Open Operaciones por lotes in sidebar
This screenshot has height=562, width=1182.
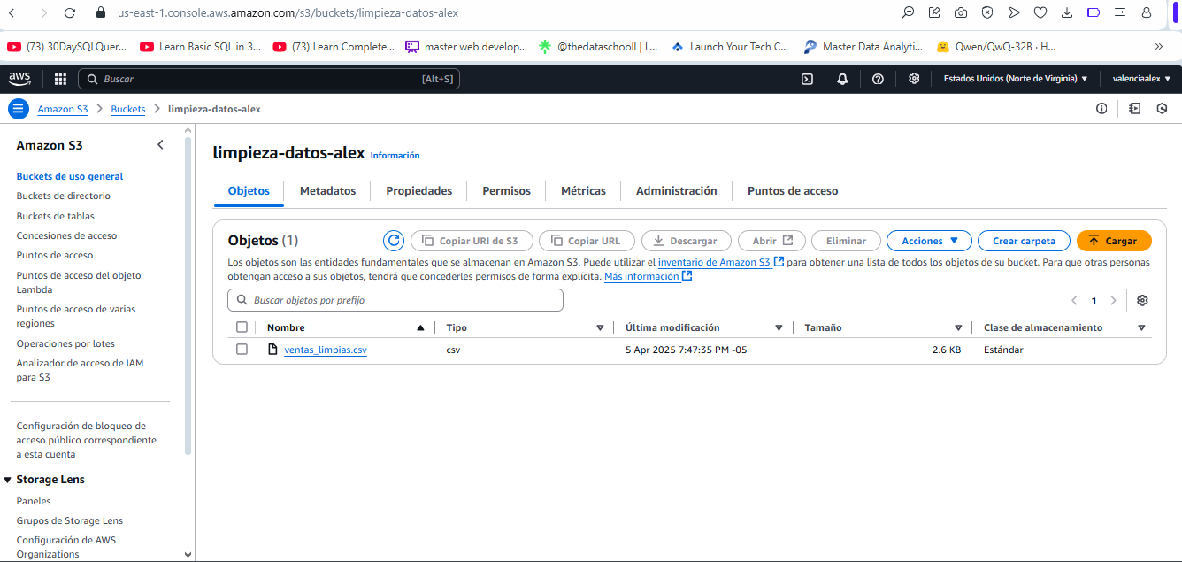click(65, 343)
